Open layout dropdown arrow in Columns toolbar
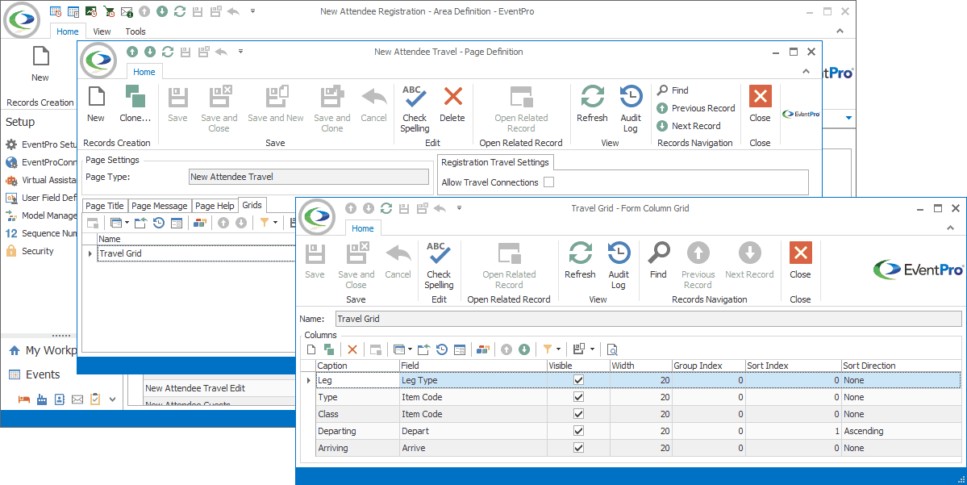 tap(592, 350)
